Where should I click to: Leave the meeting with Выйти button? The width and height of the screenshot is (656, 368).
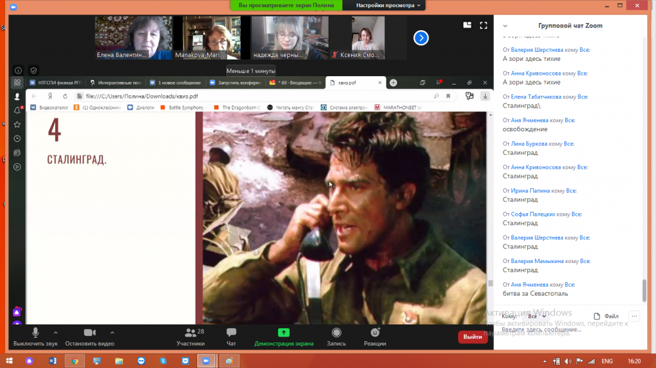[x=473, y=337]
